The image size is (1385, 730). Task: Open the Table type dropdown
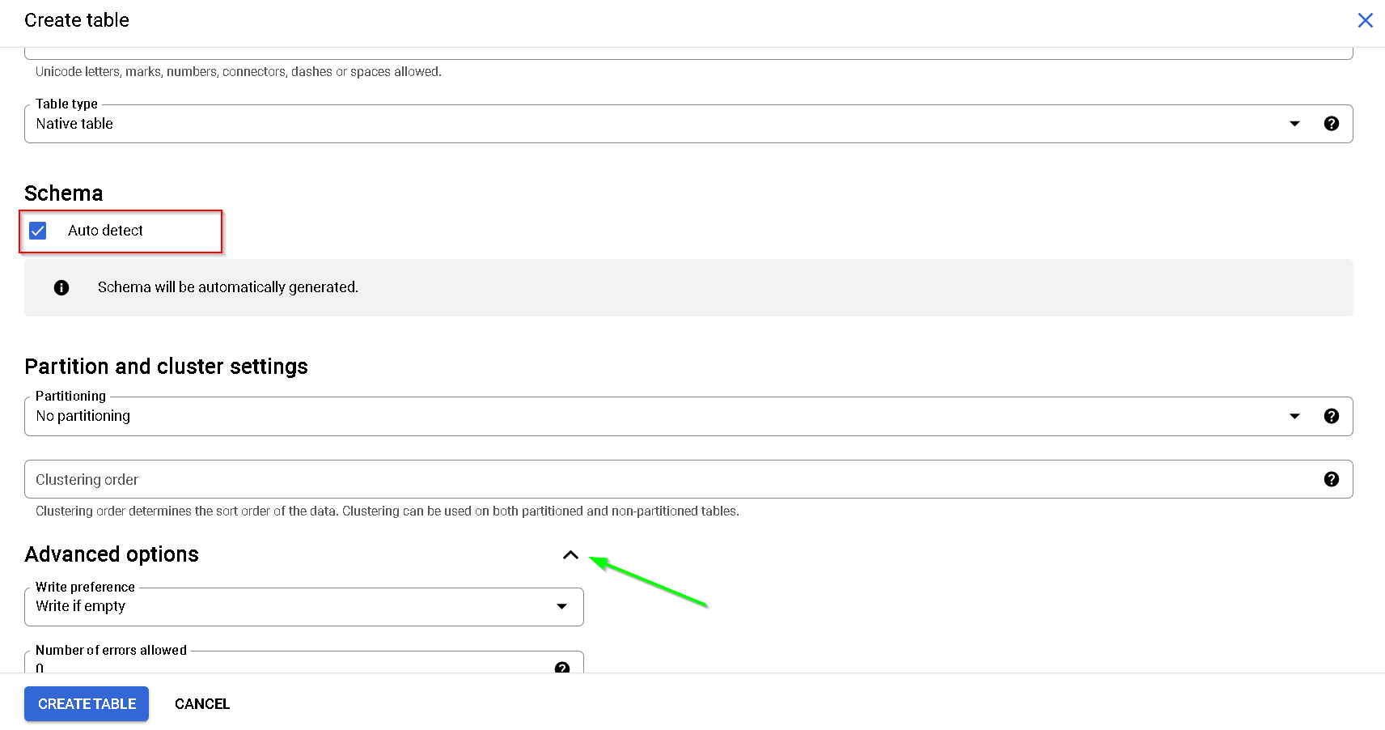click(688, 124)
